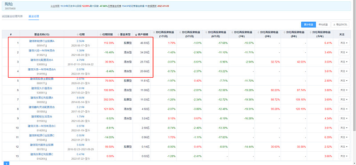Viewport: 356px width, 165px height.
Task: Open 关注 dropdown for 建信恒久价值混合
Action: coord(344,90)
